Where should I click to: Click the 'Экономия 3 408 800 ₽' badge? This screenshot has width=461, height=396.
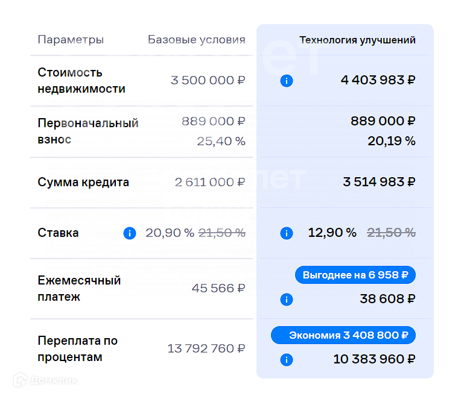tap(343, 335)
